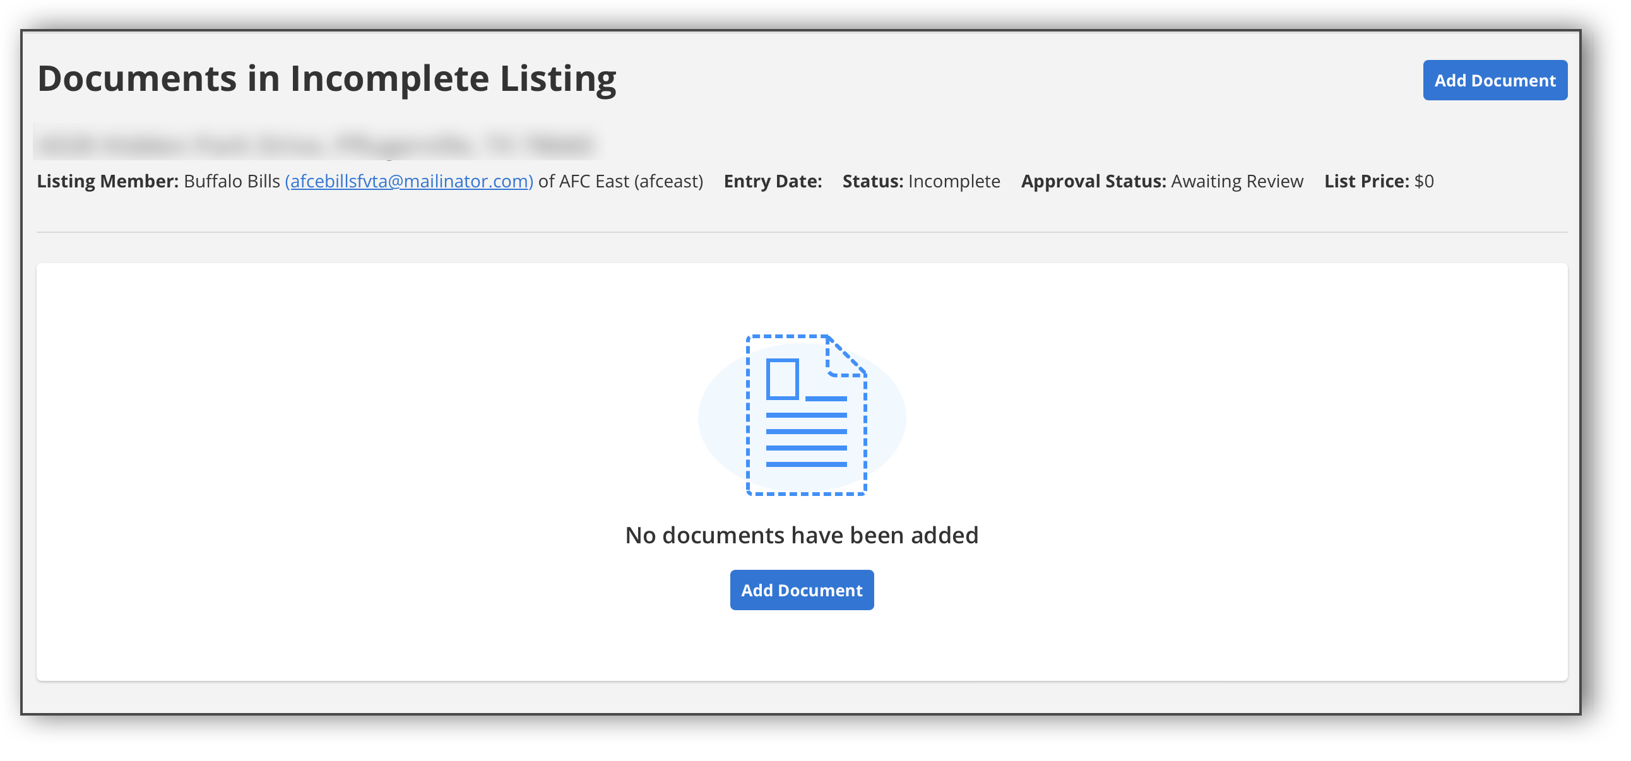This screenshot has width=1631, height=761.
Task: Click the status value 'Incomplete'
Action: click(954, 181)
